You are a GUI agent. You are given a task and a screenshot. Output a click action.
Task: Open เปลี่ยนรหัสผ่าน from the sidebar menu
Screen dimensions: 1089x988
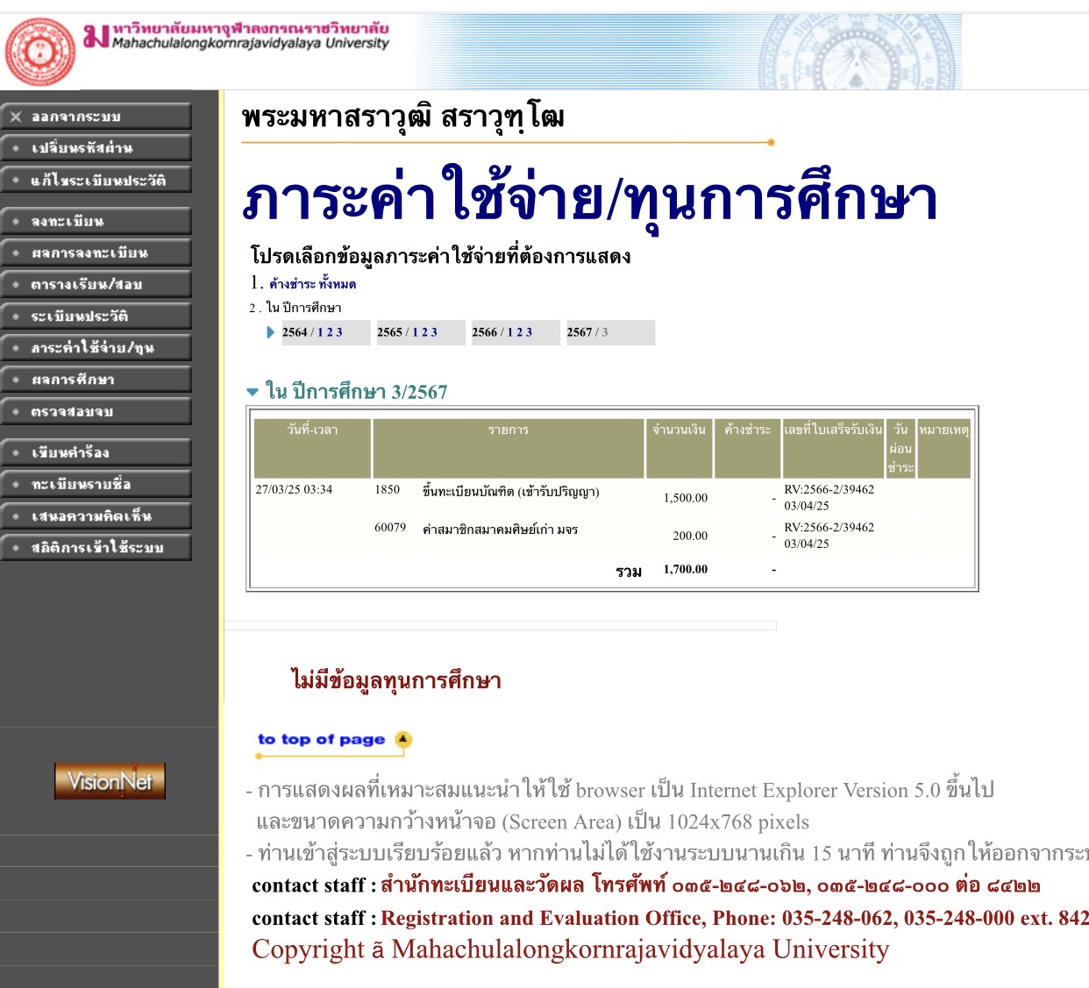tap(96, 148)
